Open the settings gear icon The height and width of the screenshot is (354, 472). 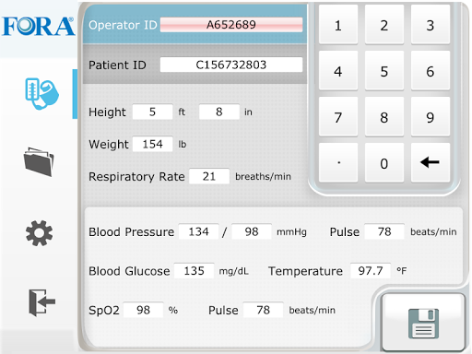pos(39,233)
